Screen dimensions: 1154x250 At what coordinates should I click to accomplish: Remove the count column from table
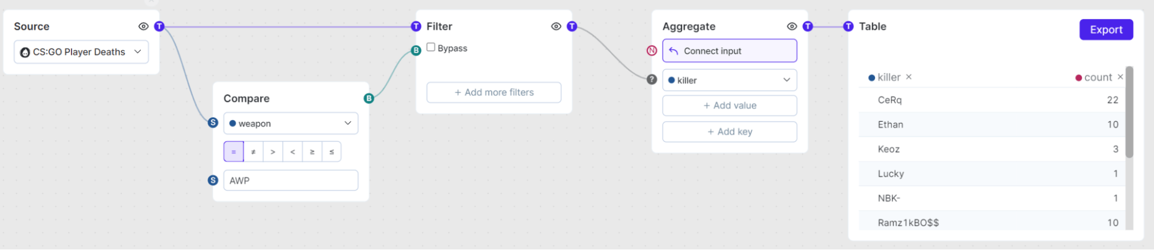click(1120, 77)
